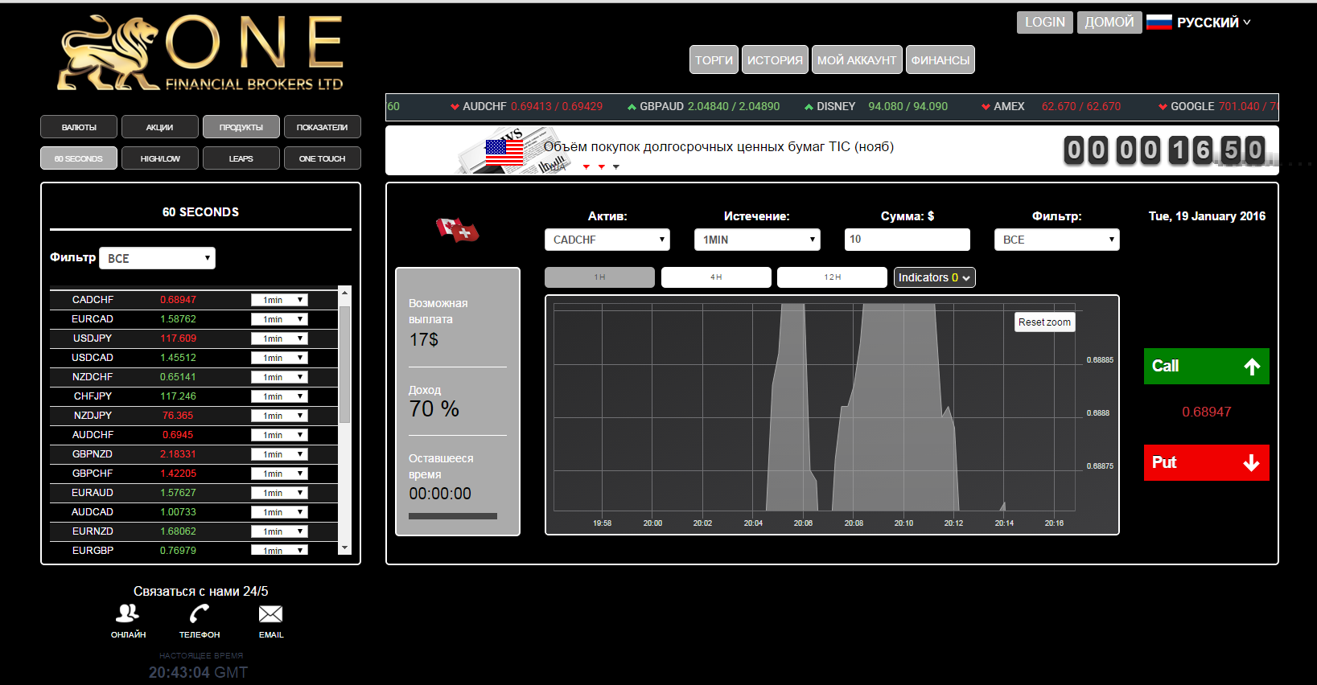The width and height of the screenshot is (1317, 685).
Task: Switch to 60 SECONDS trade type
Action: click(x=79, y=158)
